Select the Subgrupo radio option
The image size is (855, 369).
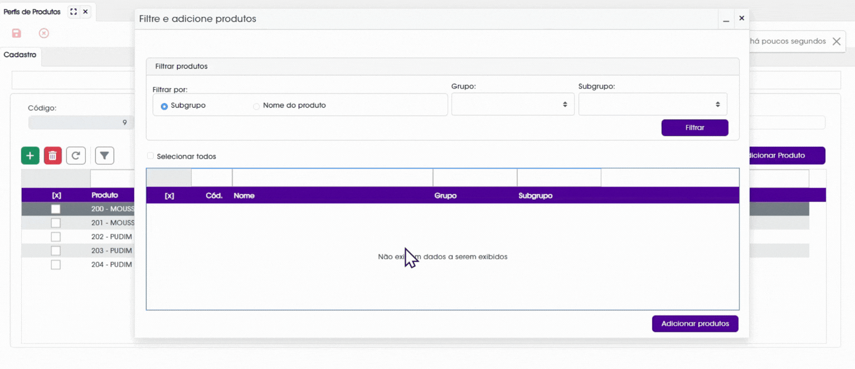click(164, 106)
